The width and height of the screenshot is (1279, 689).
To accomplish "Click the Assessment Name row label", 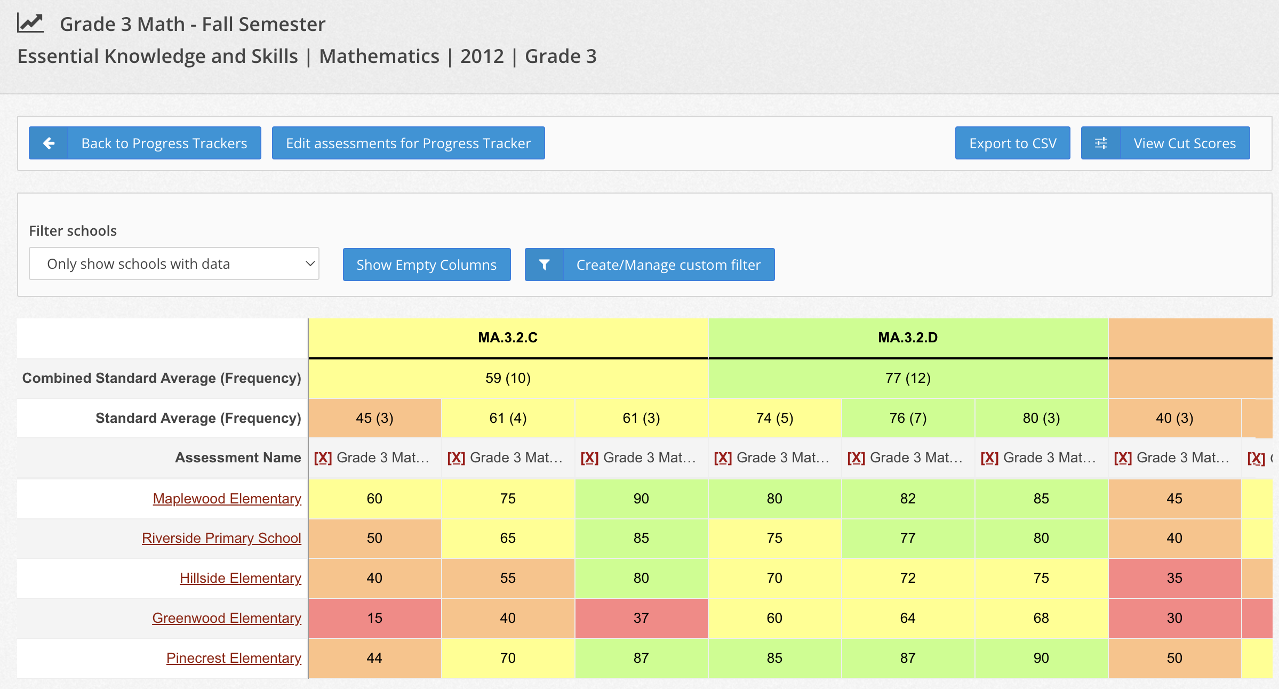I will (x=238, y=458).
